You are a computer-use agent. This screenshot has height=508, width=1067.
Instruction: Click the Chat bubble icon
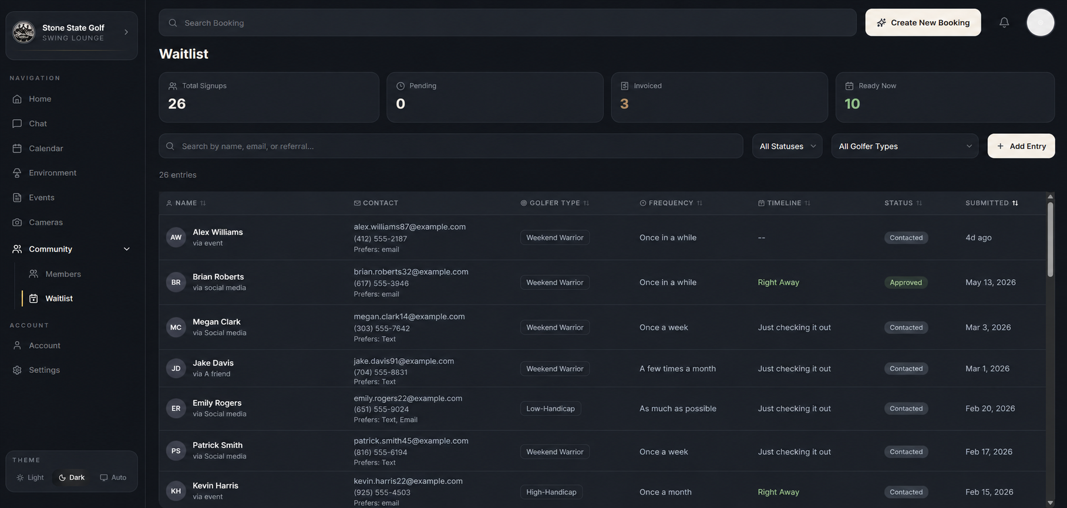coord(17,123)
